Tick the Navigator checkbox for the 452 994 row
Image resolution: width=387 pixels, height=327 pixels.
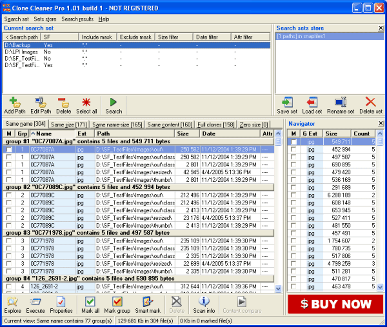tap(293, 149)
